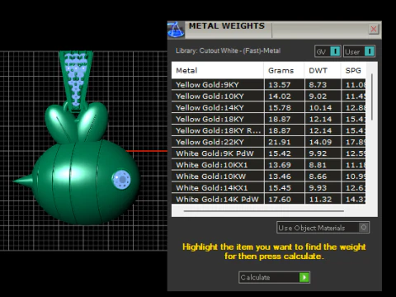Viewport: 396px width, 297px height.
Task: Click the DWT column header
Action: click(x=323, y=70)
